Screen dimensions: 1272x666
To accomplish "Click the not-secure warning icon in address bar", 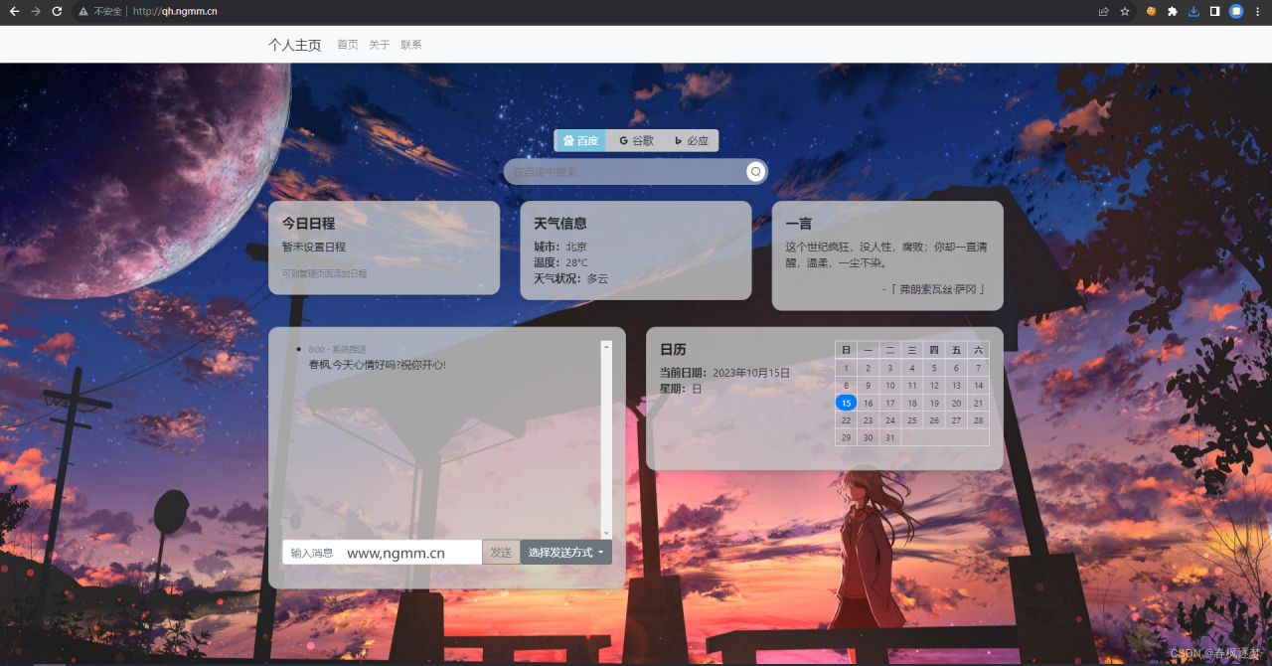I will 83,12.
